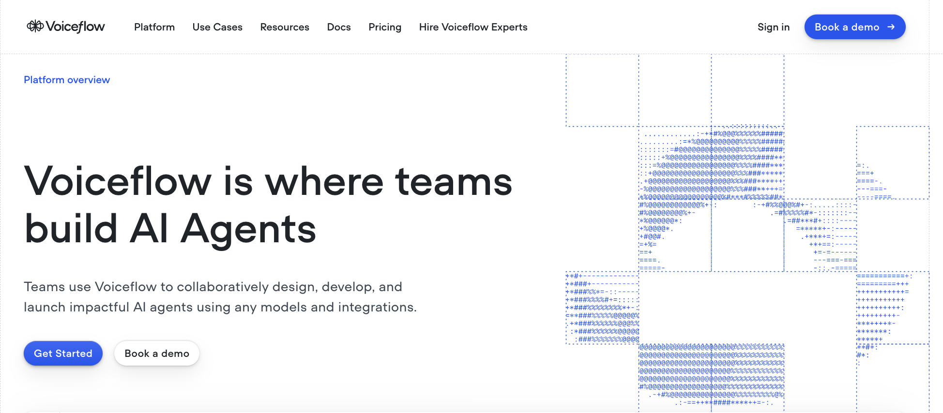943x413 pixels.
Task: Click the Get Started button
Action: pos(63,354)
